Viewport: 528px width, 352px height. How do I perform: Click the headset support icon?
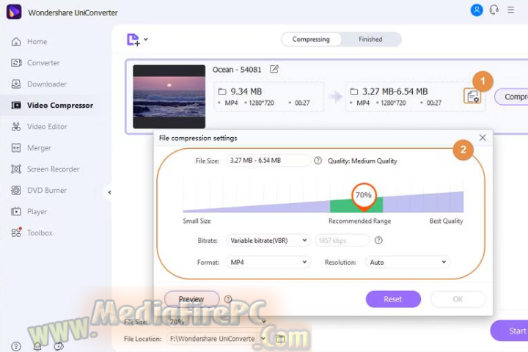pos(494,10)
